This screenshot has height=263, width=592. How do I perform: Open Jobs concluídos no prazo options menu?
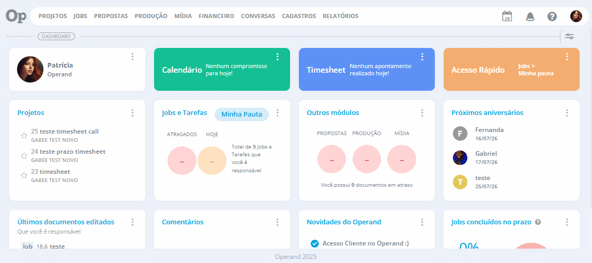tap(567, 222)
